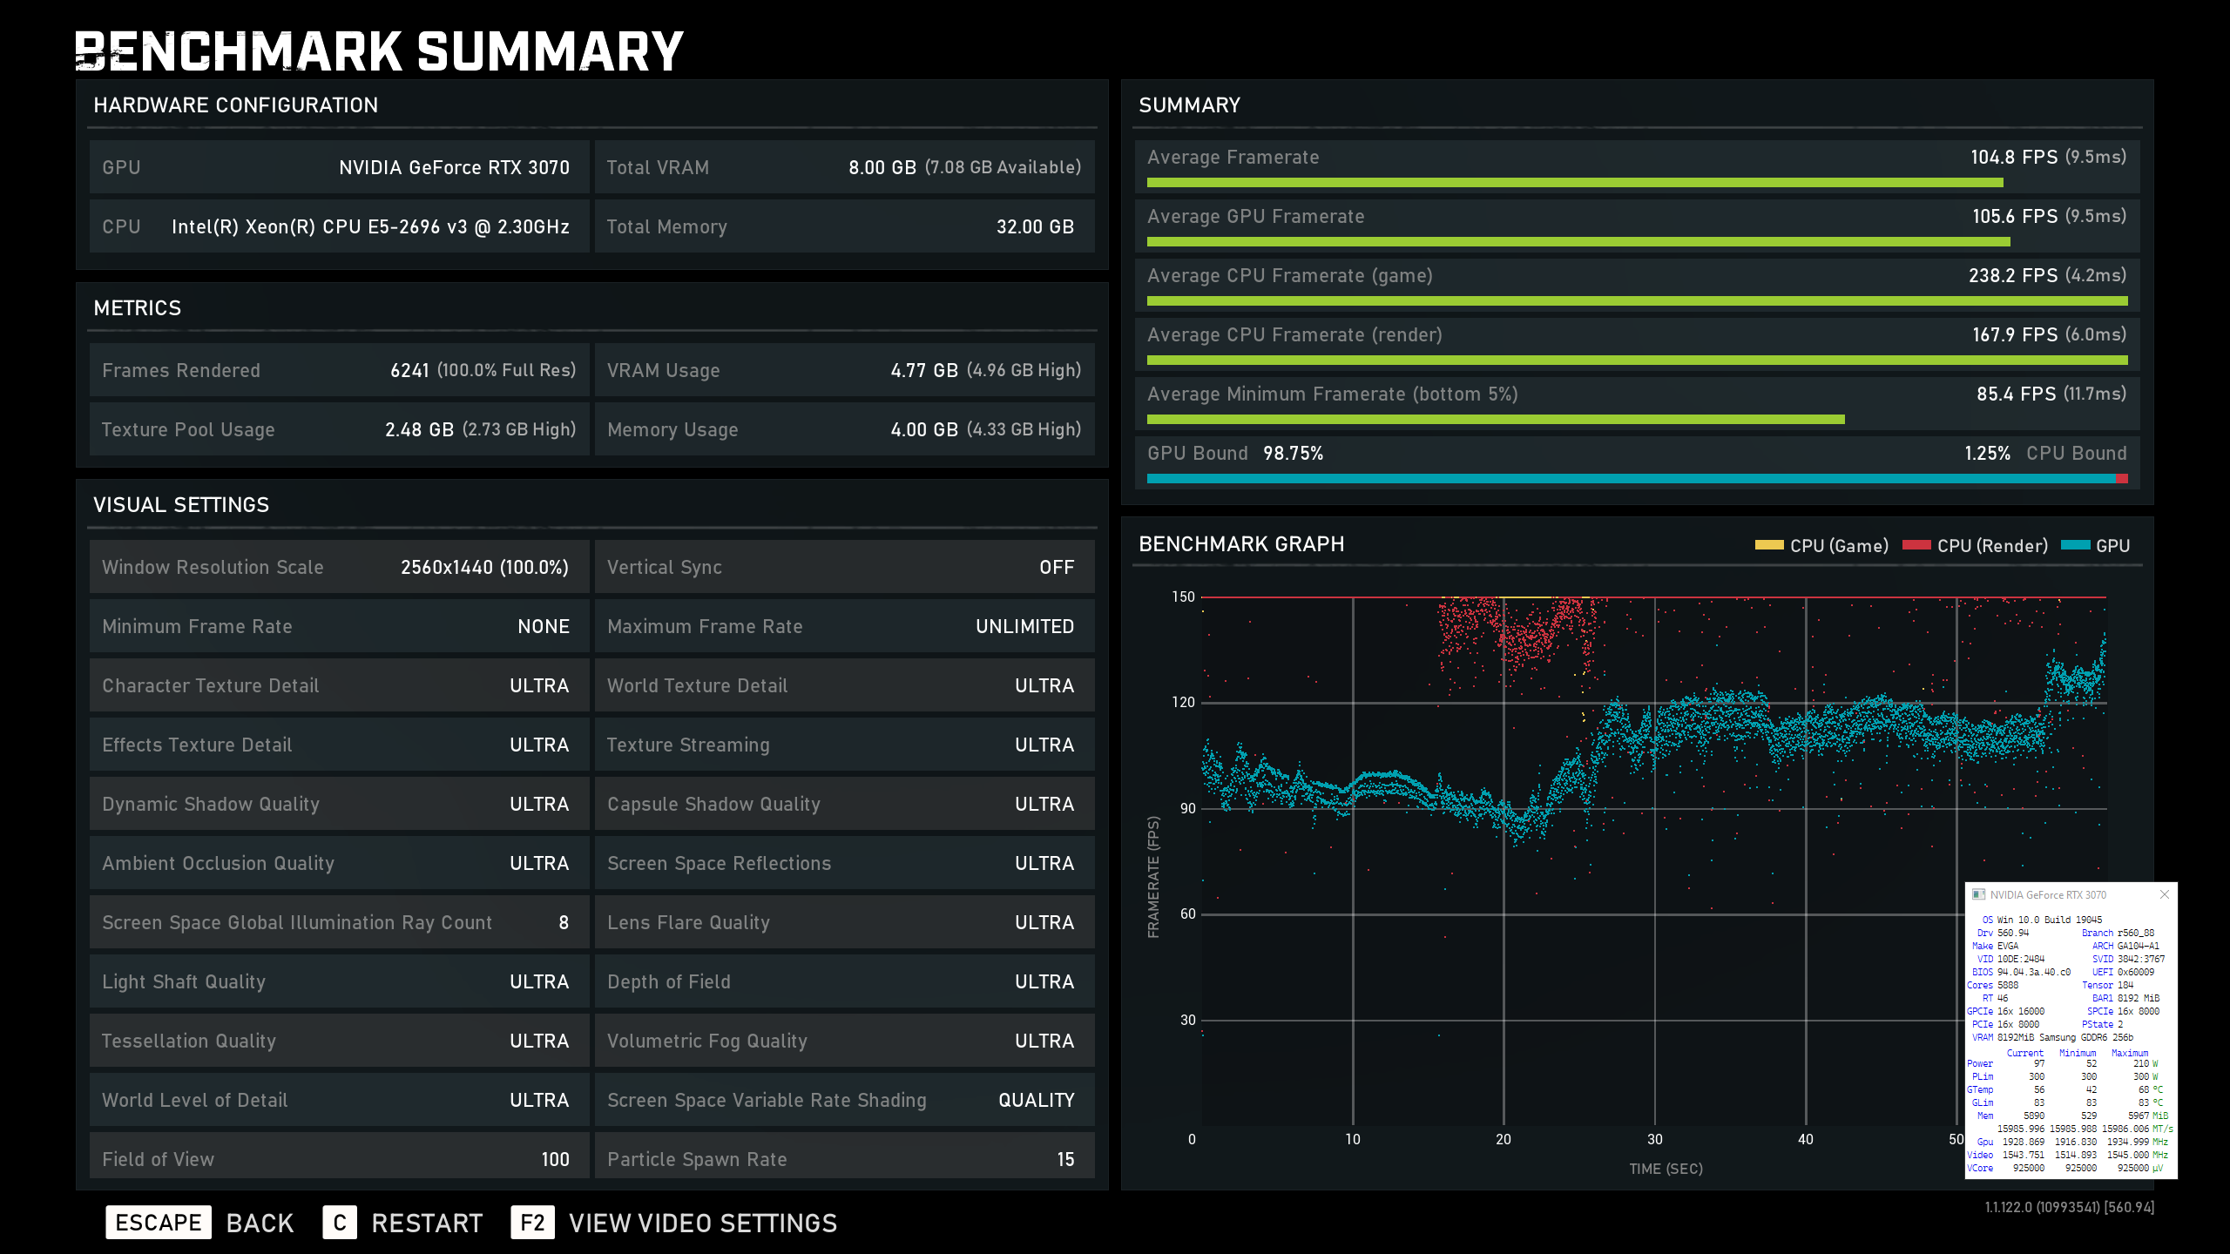Open VIEW VIDEO SETTINGS

pyautogui.click(x=703, y=1223)
